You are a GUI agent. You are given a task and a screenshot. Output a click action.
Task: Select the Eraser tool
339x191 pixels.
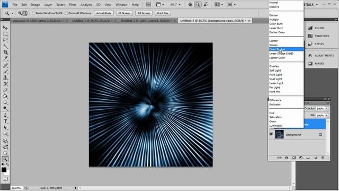point(5,90)
